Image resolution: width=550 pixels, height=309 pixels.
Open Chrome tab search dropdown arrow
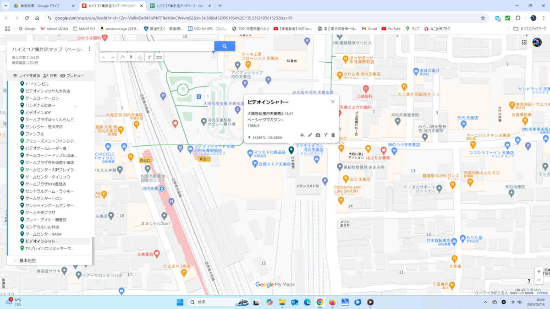point(5,5)
